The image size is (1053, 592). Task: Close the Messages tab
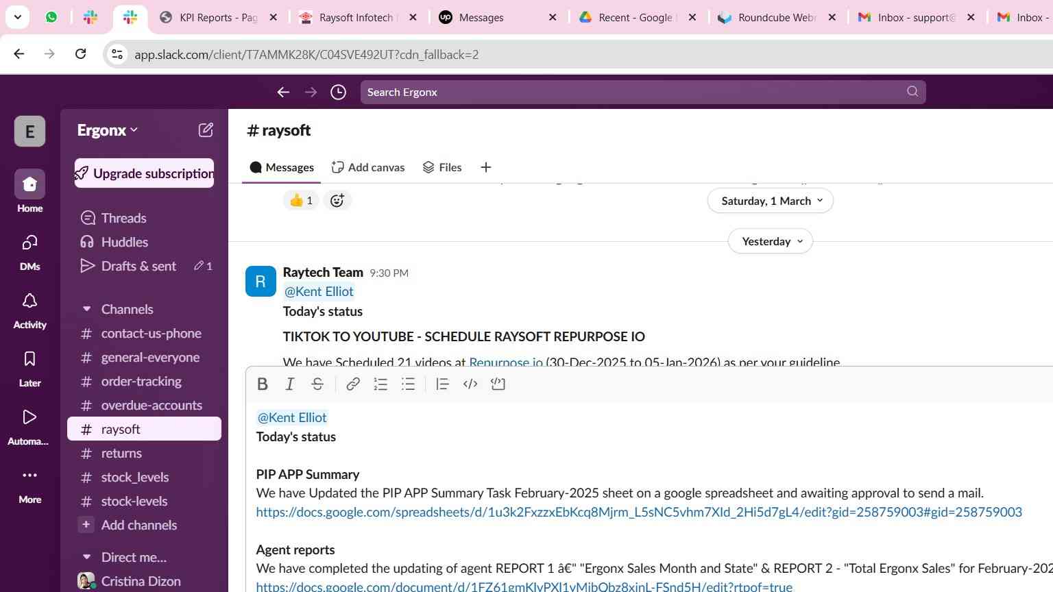553,17
